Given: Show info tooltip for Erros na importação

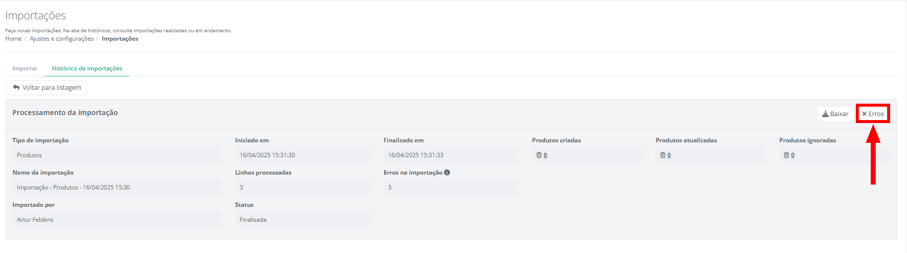Looking at the screenshot, I should point(447,173).
